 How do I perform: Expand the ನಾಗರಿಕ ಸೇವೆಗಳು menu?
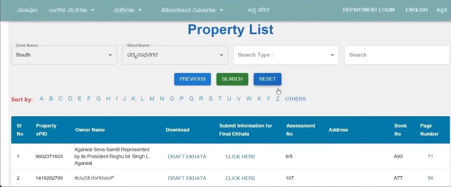click(71, 10)
